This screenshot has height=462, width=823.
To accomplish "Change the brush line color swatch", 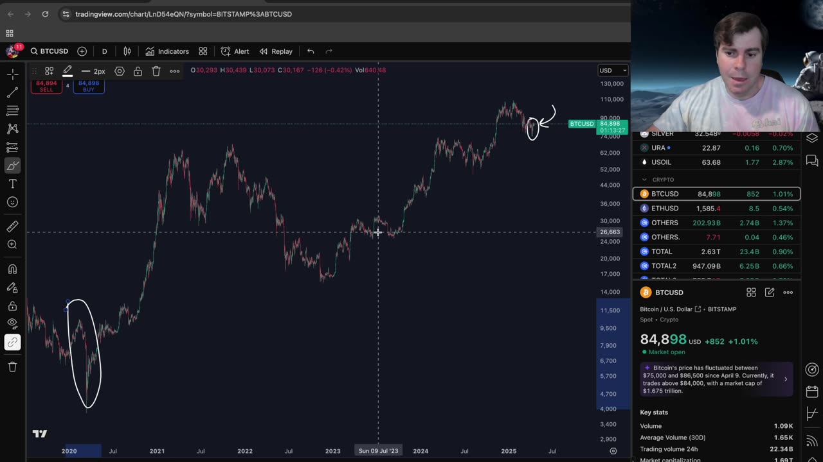I will (68, 71).
